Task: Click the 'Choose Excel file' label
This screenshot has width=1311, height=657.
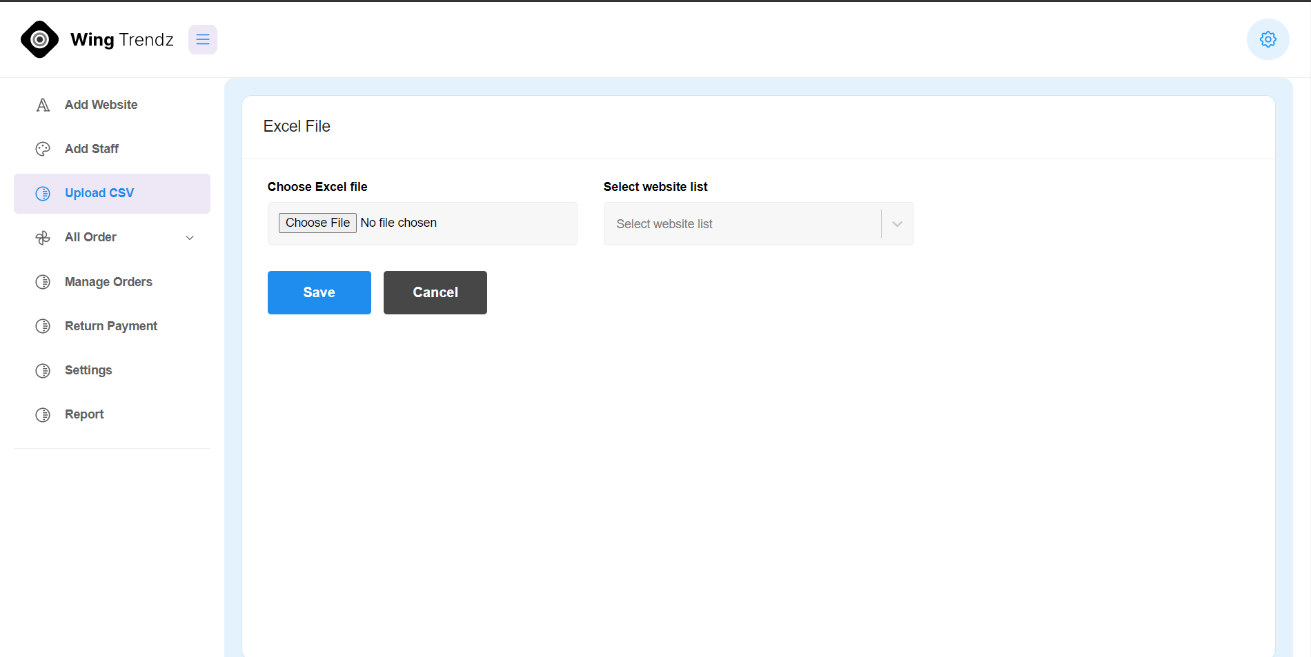Action: [317, 187]
